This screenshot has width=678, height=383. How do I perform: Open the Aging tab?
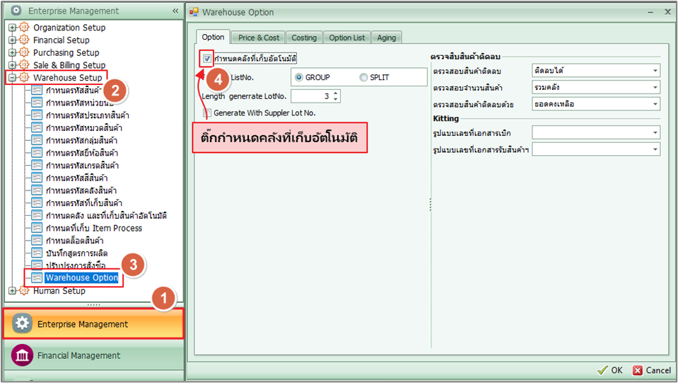click(387, 38)
